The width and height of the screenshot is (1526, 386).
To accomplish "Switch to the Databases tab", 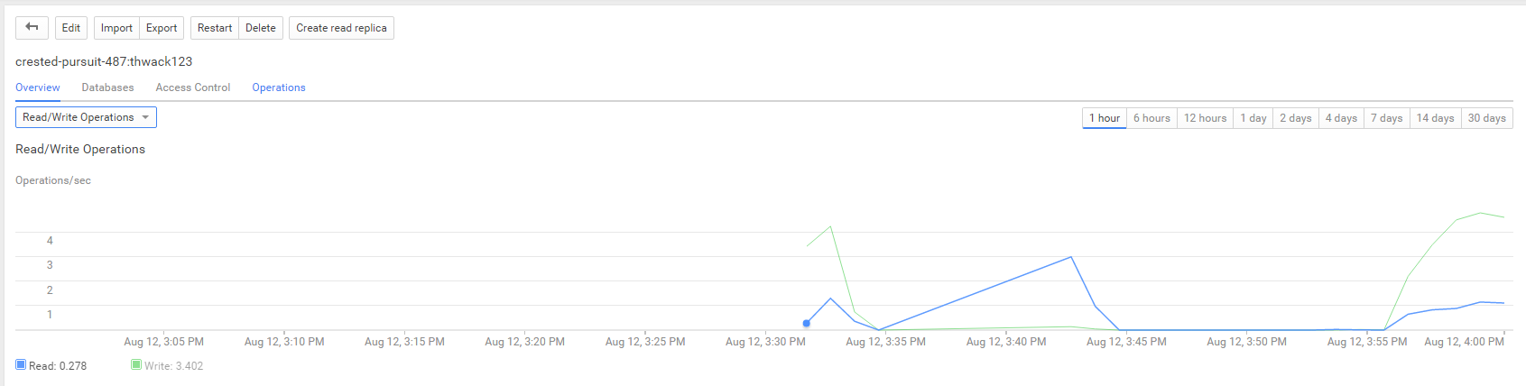I will (107, 87).
